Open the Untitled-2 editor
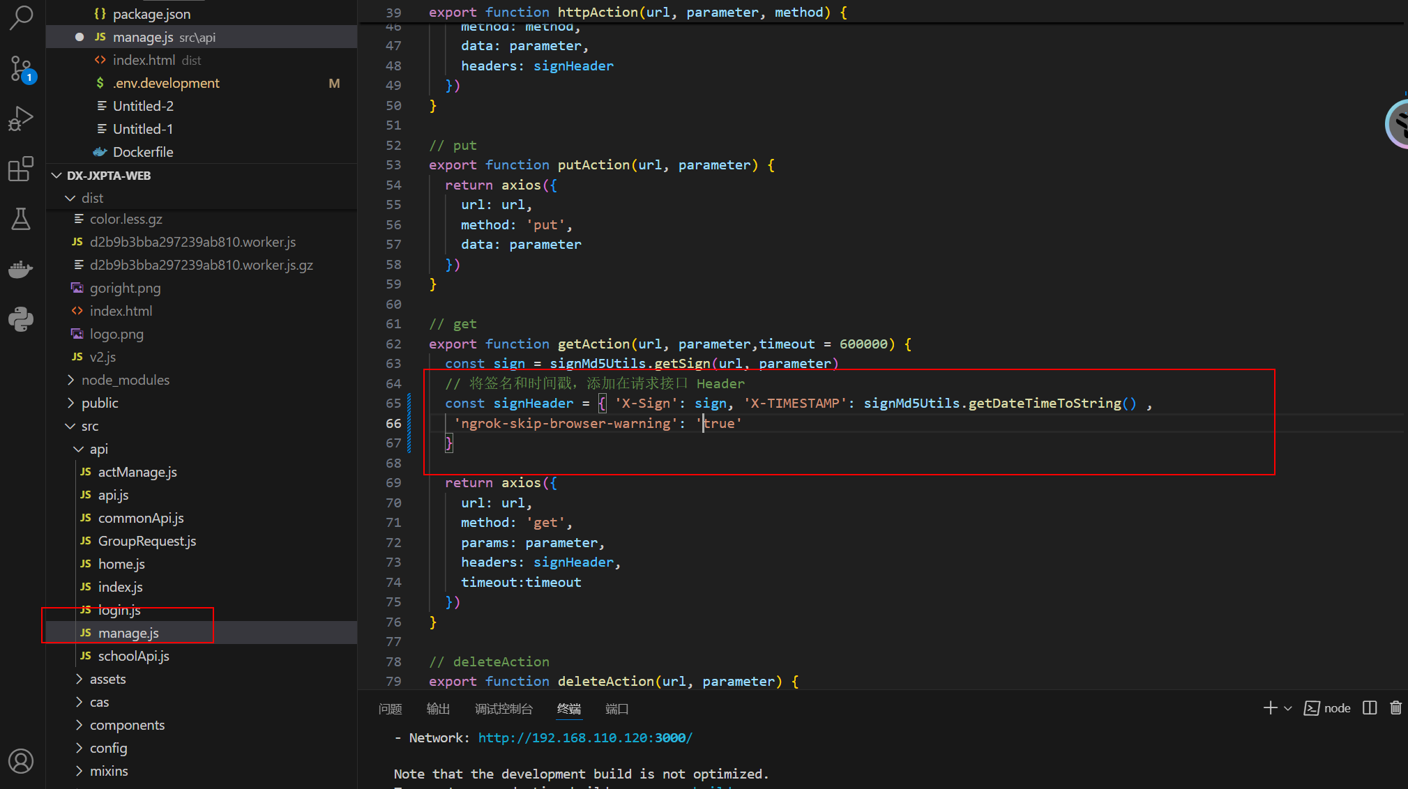Viewport: 1408px width, 789px height. point(202,106)
